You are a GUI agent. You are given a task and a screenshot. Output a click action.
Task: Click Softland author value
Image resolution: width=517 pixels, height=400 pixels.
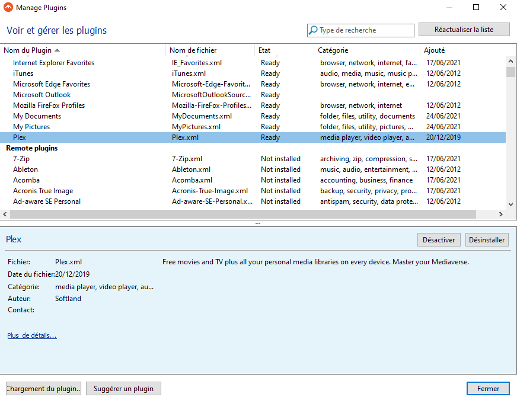click(68, 299)
